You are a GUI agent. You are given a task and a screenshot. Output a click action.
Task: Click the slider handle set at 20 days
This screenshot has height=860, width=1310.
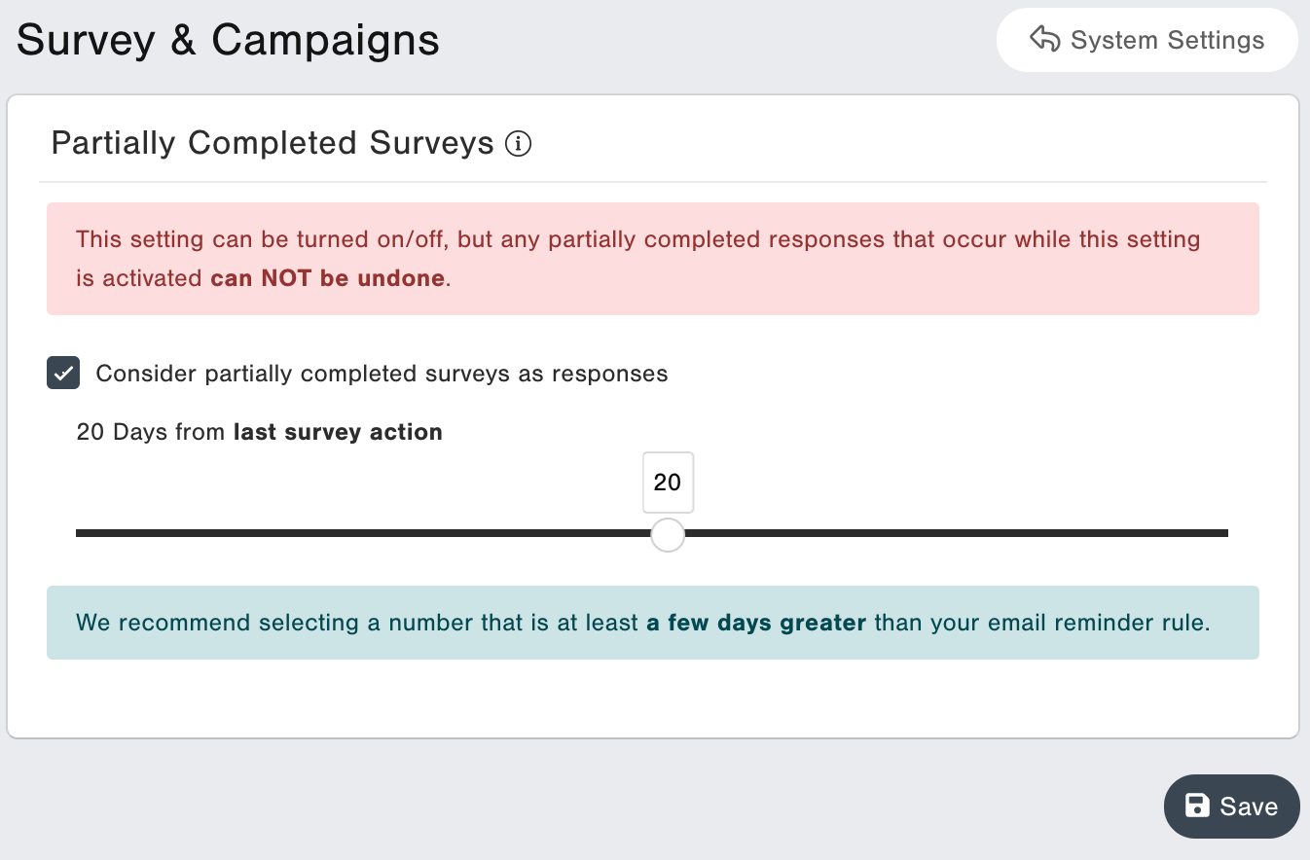click(668, 534)
